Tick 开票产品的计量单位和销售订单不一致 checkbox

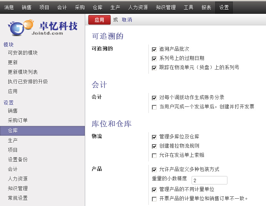tap(154, 199)
